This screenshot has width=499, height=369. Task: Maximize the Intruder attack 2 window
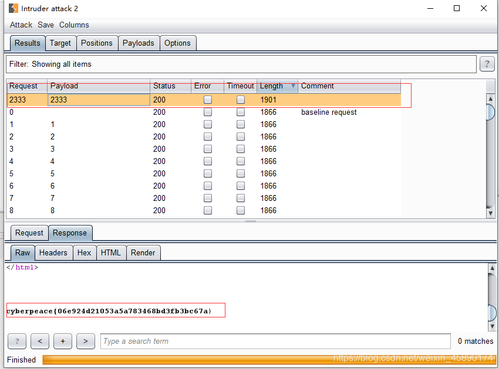(x=457, y=8)
